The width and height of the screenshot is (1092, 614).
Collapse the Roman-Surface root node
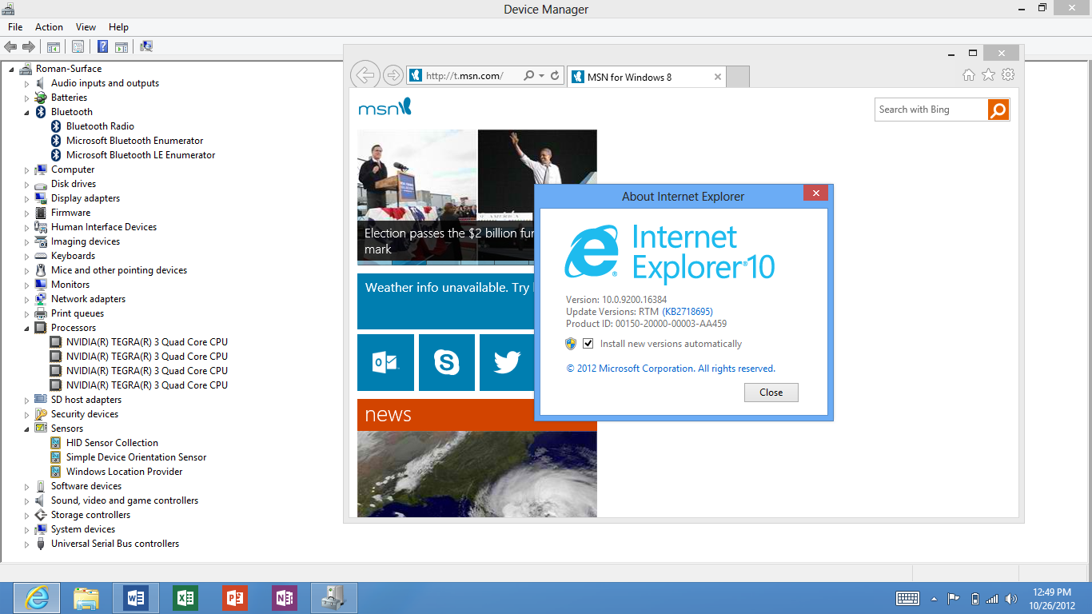tap(12, 69)
